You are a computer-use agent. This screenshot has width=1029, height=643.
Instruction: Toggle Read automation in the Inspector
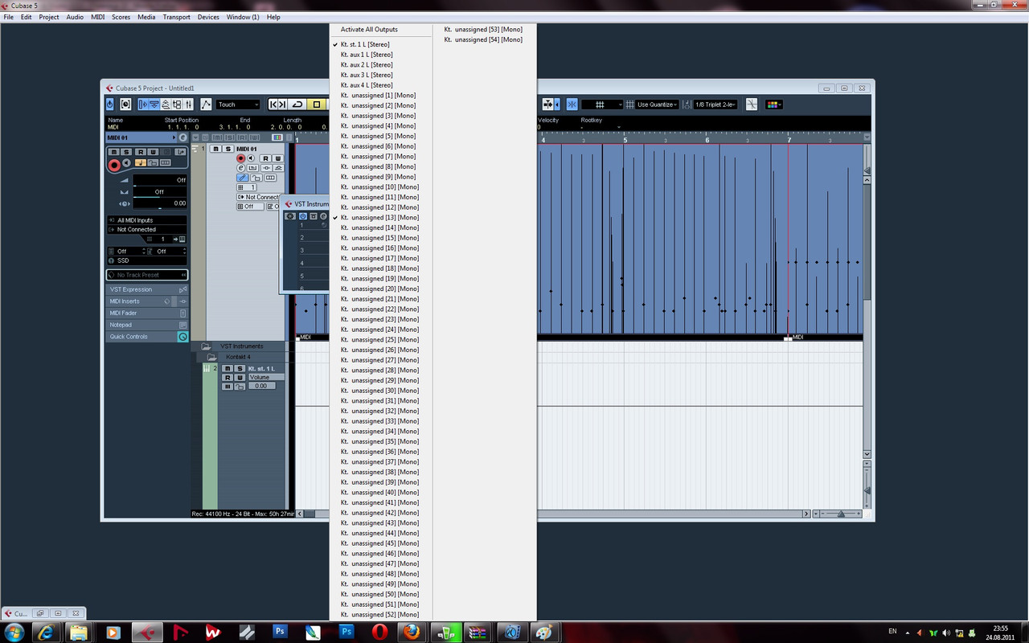click(140, 152)
